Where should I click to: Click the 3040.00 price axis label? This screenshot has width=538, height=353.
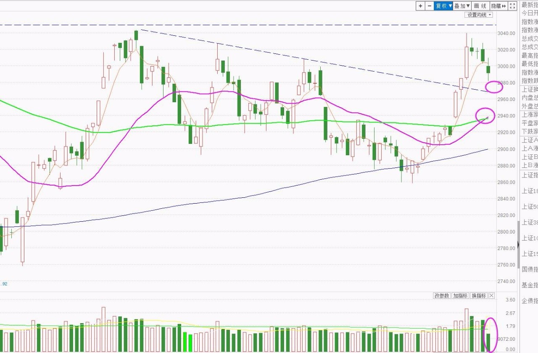(x=506, y=33)
